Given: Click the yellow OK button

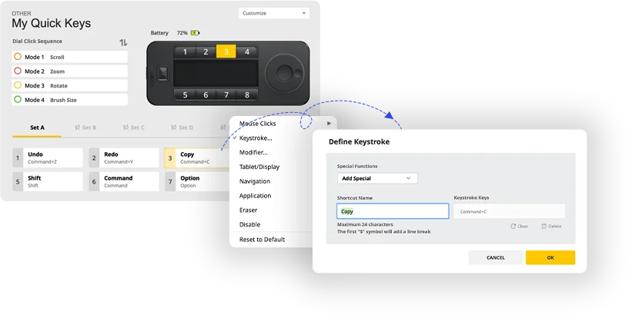Looking at the screenshot, I should click(550, 257).
